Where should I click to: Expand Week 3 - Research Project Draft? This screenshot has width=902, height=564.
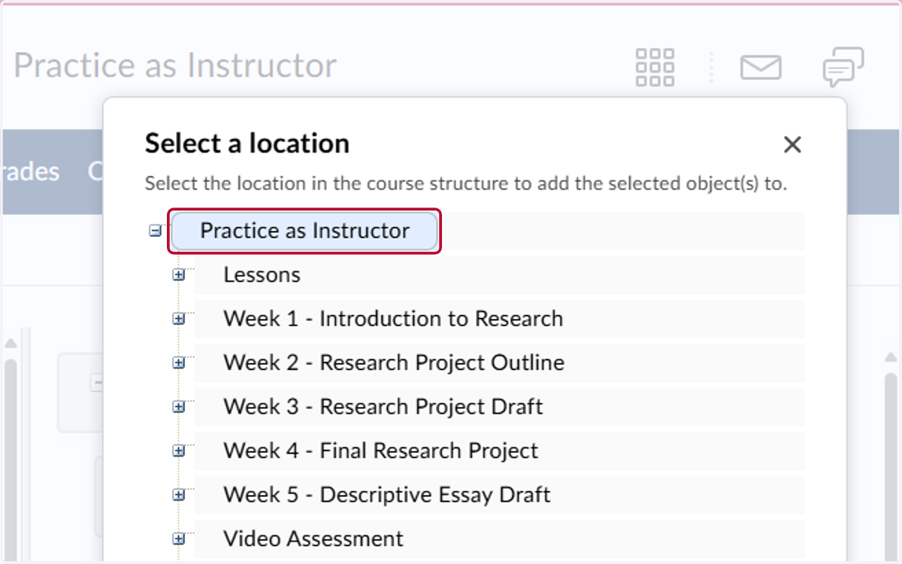[178, 407]
